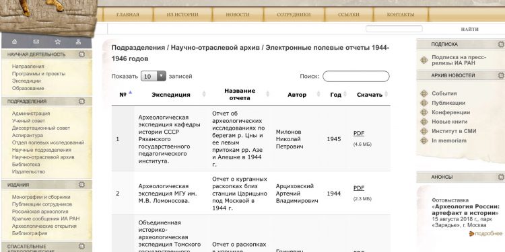Open the Издательство sidebar link
Screen dimensions: 505x252
point(28,171)
